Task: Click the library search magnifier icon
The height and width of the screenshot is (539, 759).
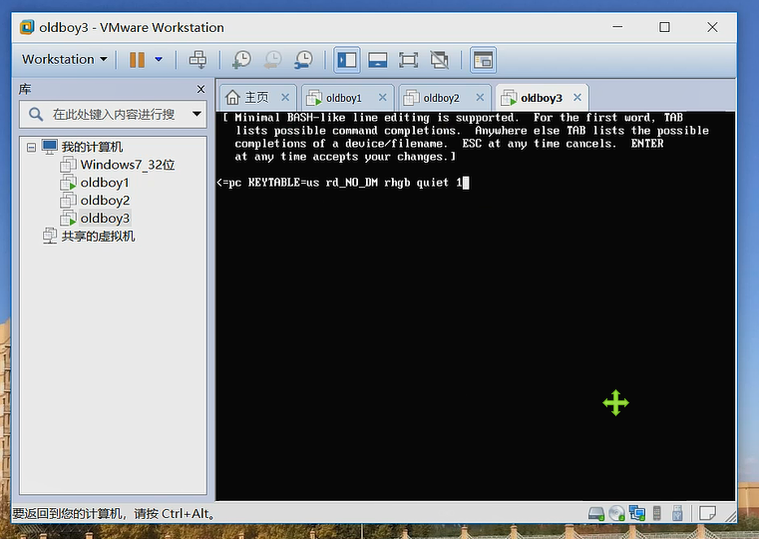Action: click(35, 115)
